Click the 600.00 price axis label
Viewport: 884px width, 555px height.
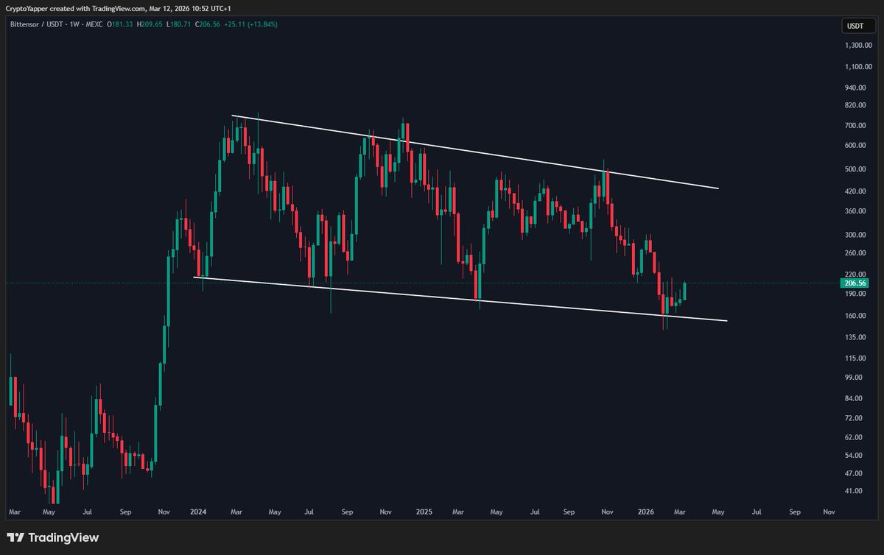(x=855, y=146)
